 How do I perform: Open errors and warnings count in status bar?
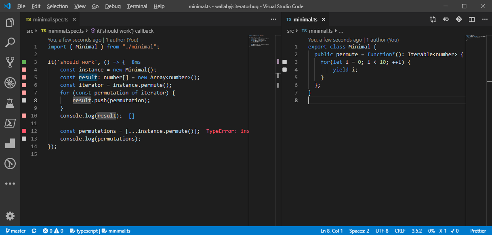point(53,231)
